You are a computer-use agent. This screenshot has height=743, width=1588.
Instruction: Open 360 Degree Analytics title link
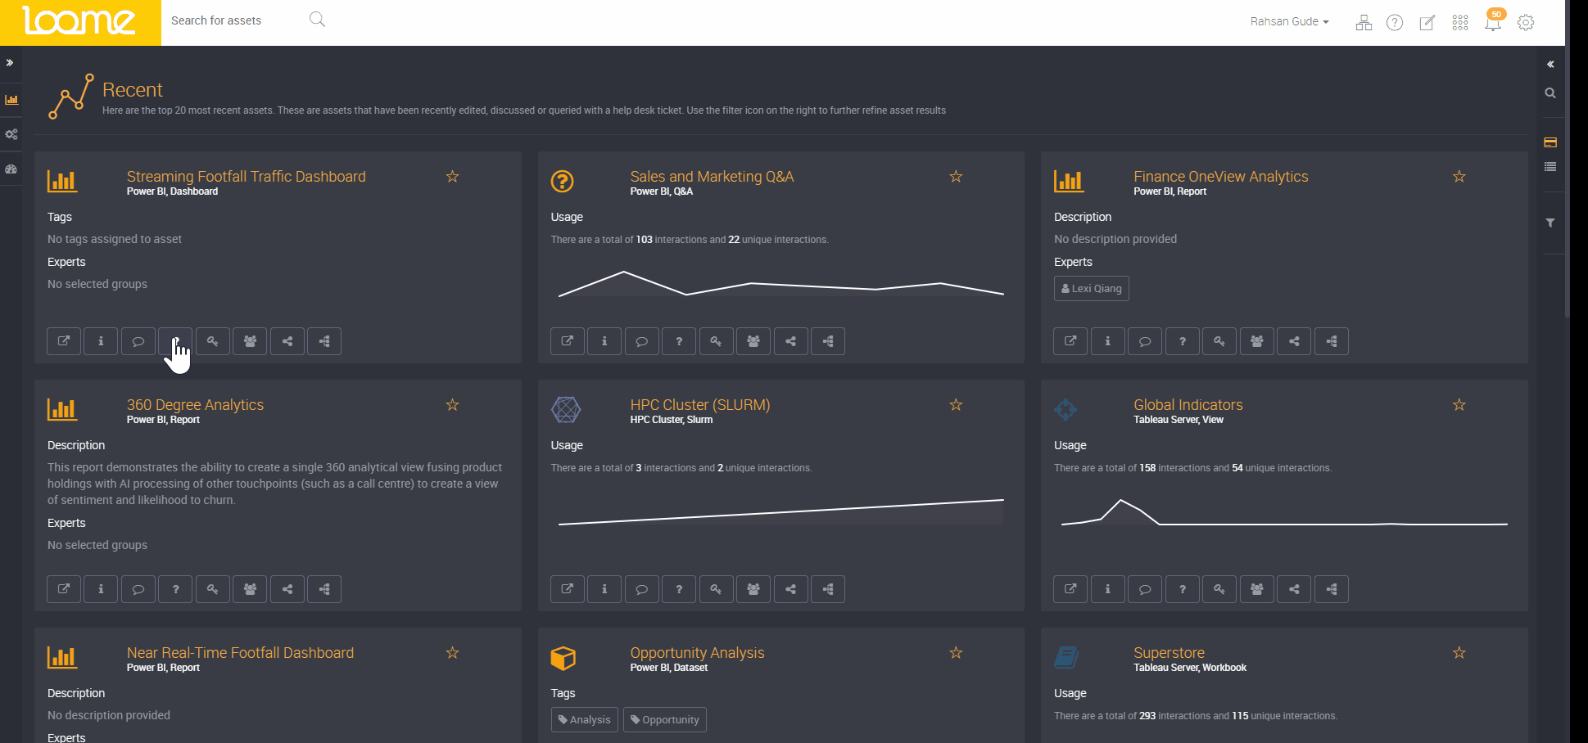point(195,405)
